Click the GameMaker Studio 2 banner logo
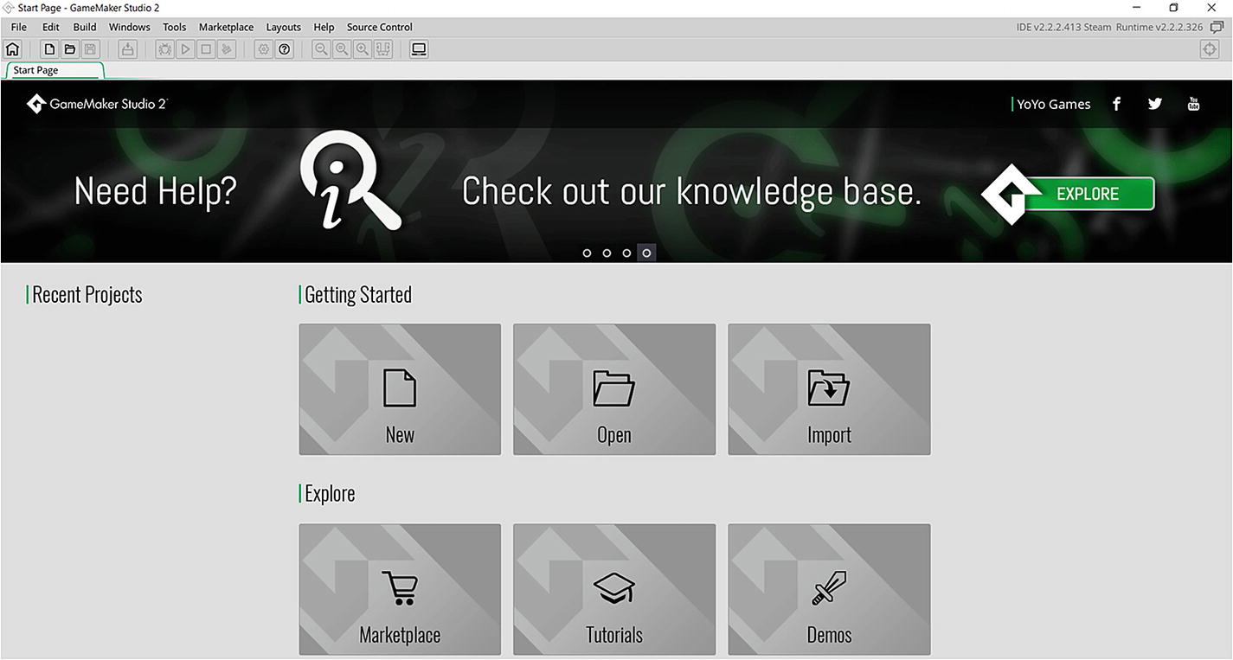The width and height of the screenshot is (1233, 660). (96, 104)
